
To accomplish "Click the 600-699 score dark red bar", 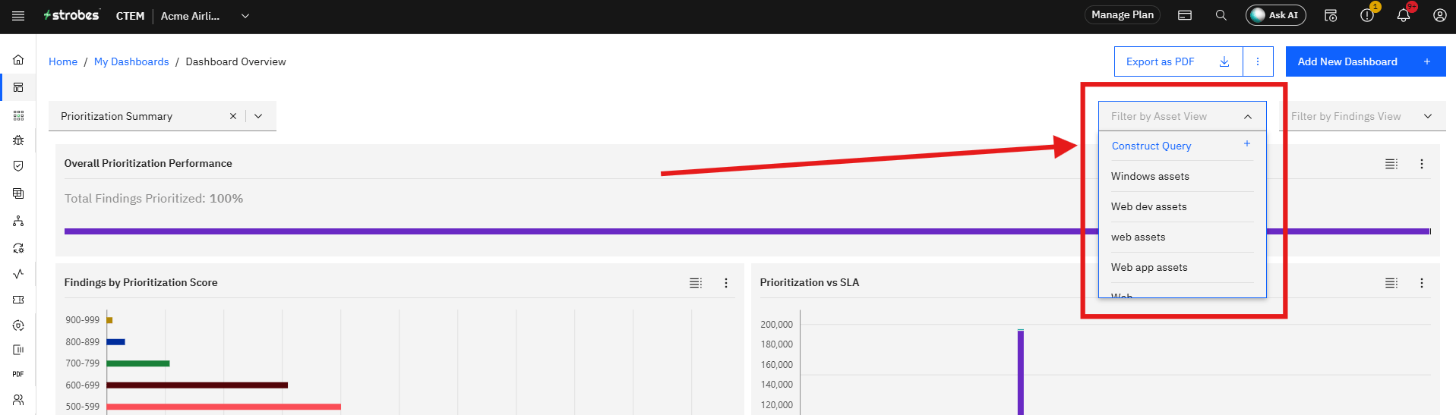I will [x=197, y=385].
